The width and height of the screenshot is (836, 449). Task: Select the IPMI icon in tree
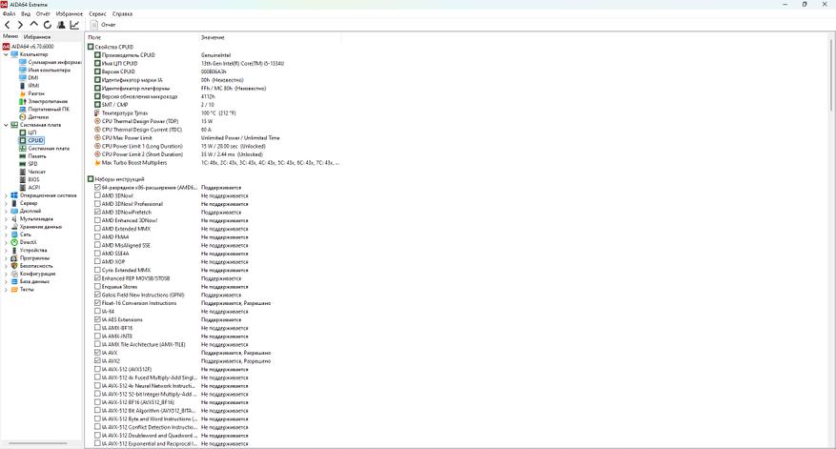[22, 86]
